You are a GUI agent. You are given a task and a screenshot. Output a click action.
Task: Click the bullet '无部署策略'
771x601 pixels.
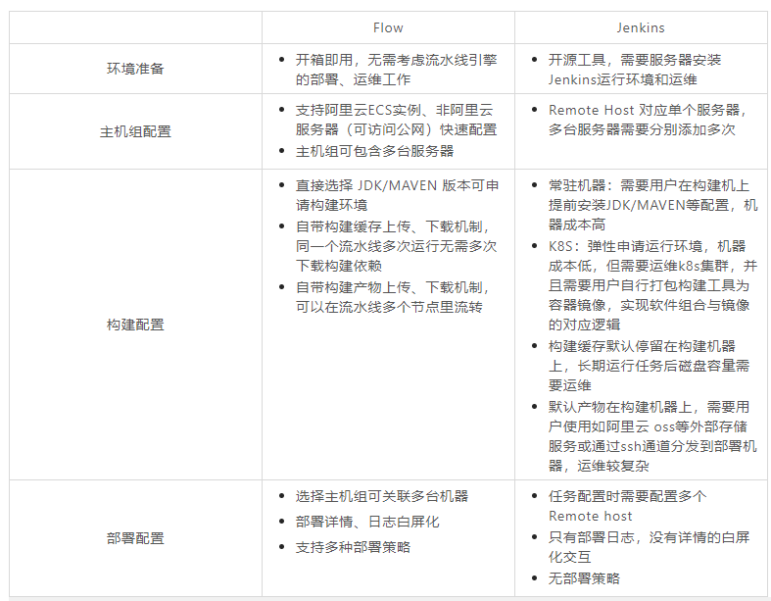click(584, 578)
